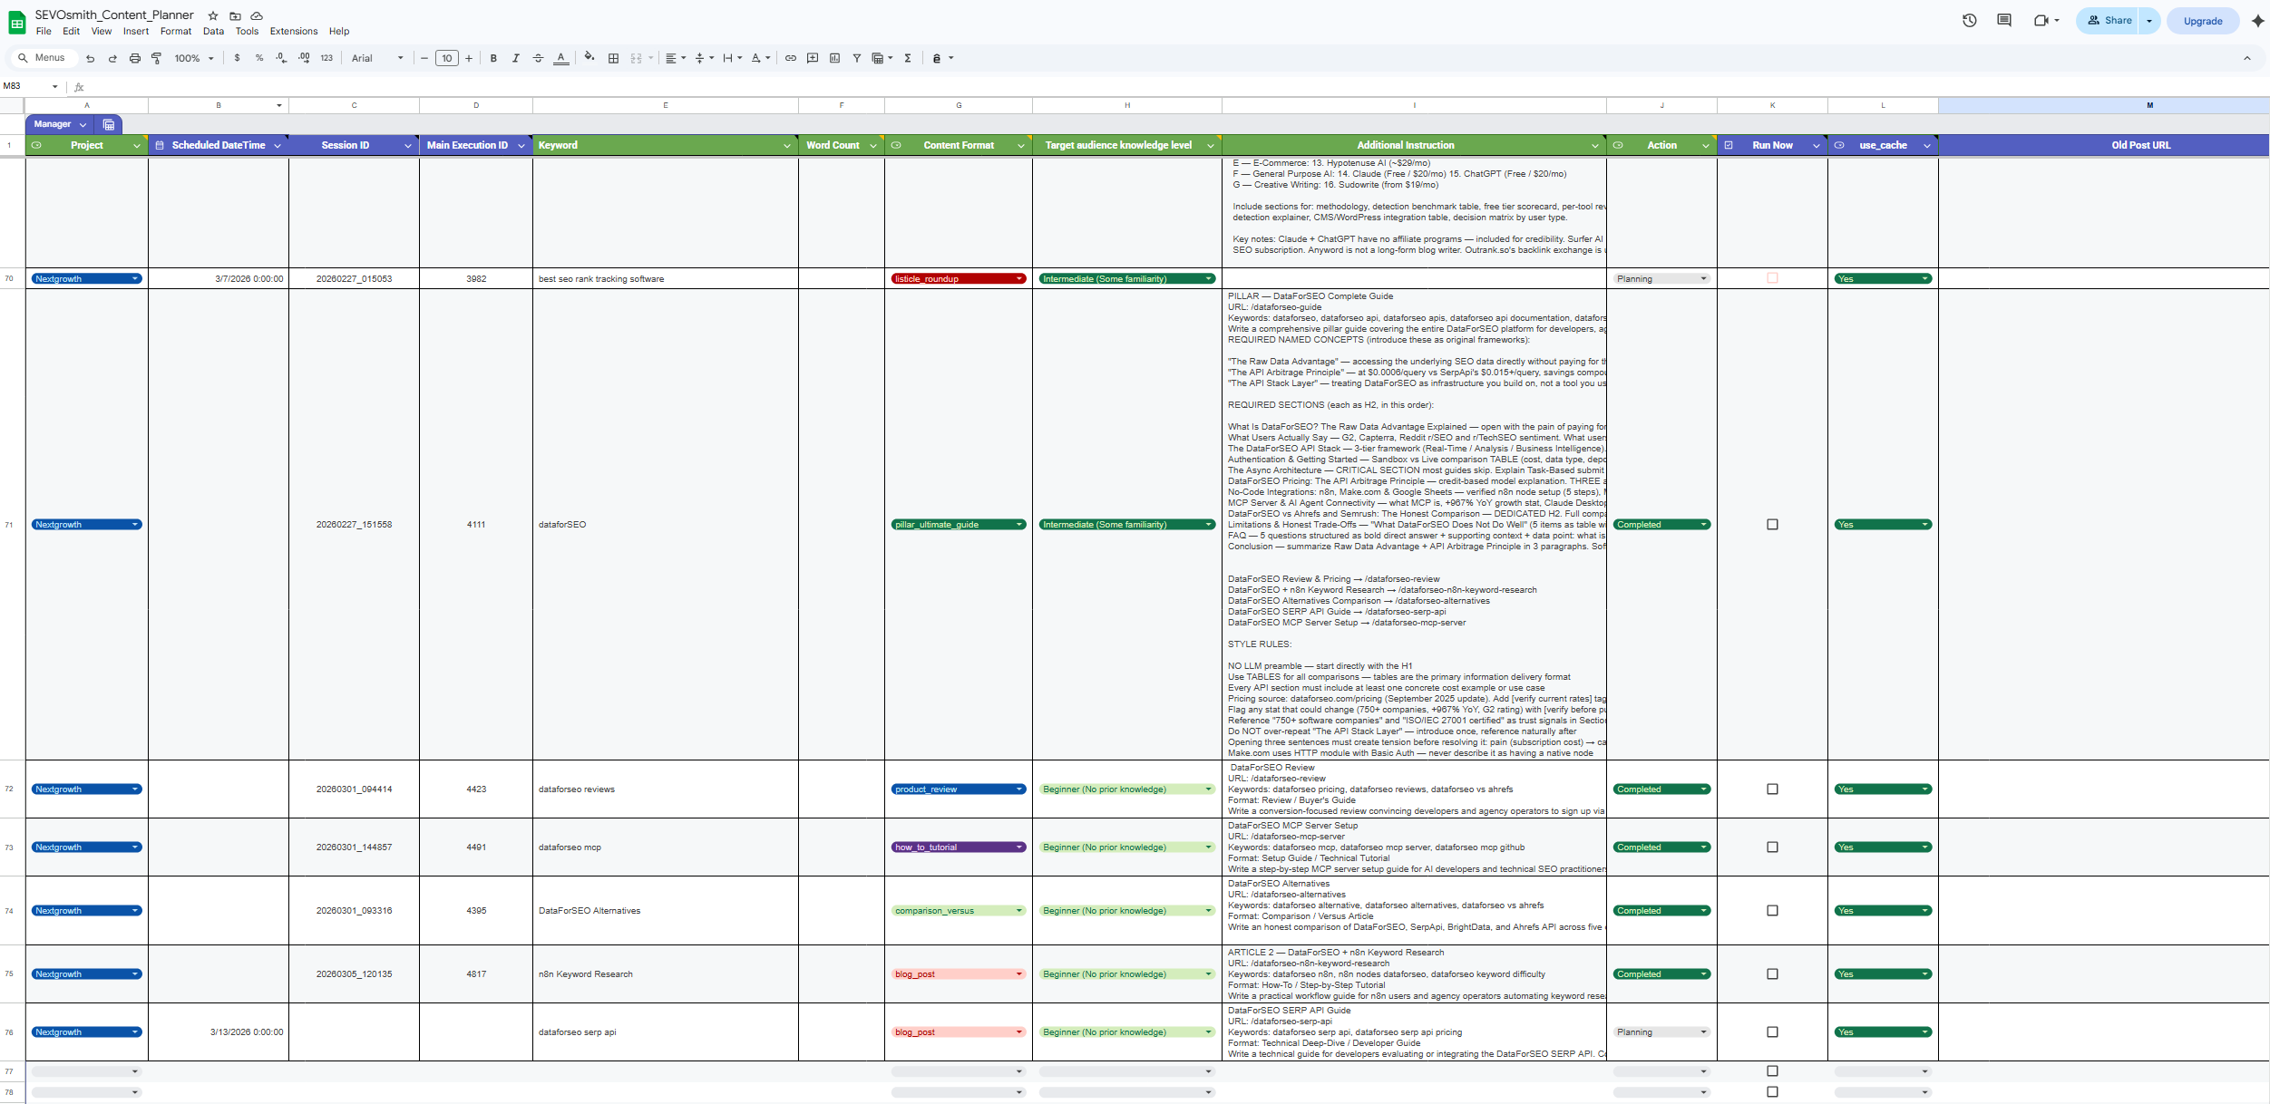
Task: Click the insert chart icon
Action: [x=834, y=58]
